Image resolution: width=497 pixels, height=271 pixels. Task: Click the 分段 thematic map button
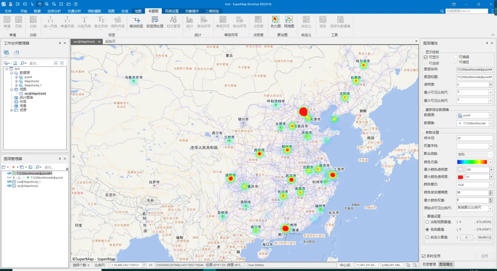pos(33,22)
